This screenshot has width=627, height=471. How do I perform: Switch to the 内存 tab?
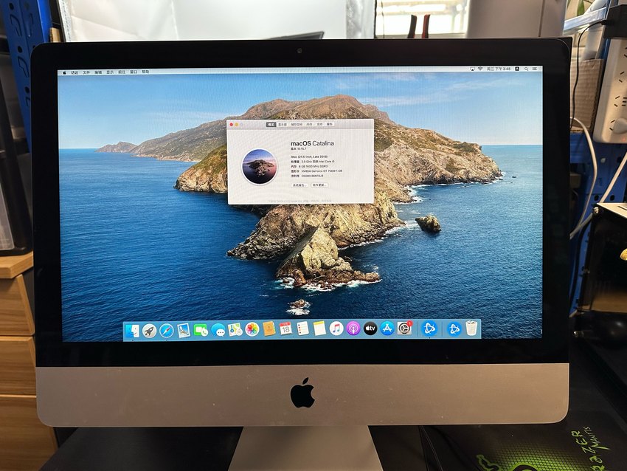(x=309, y=125)
